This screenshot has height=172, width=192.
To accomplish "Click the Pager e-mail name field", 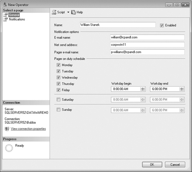I will pyautogui.click(x=147, y=52).
